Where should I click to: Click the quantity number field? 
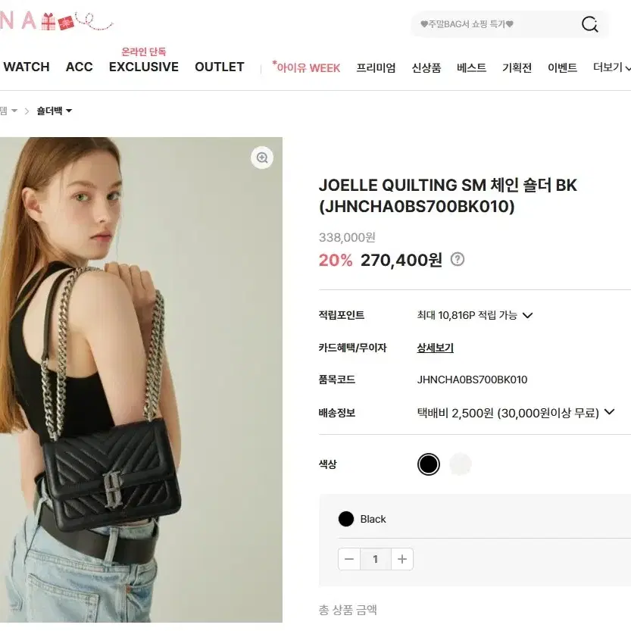[x=376, y=559]
